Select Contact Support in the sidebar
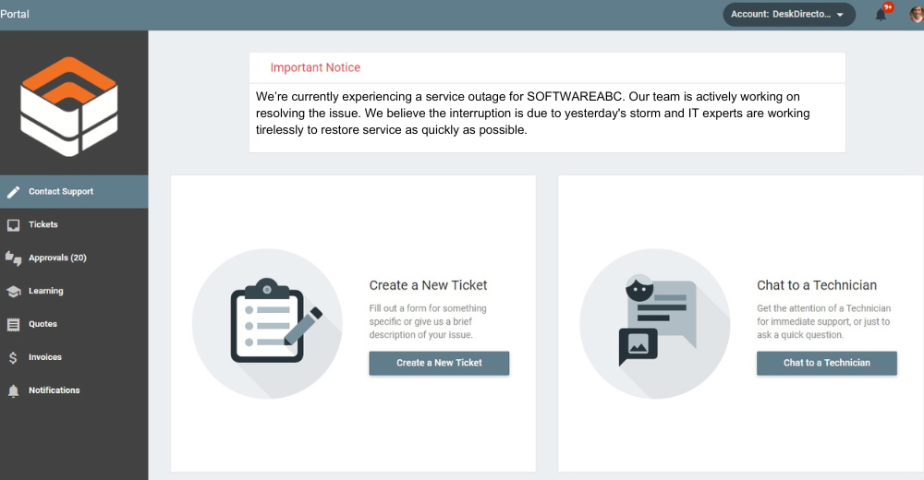 pos(61,192)
